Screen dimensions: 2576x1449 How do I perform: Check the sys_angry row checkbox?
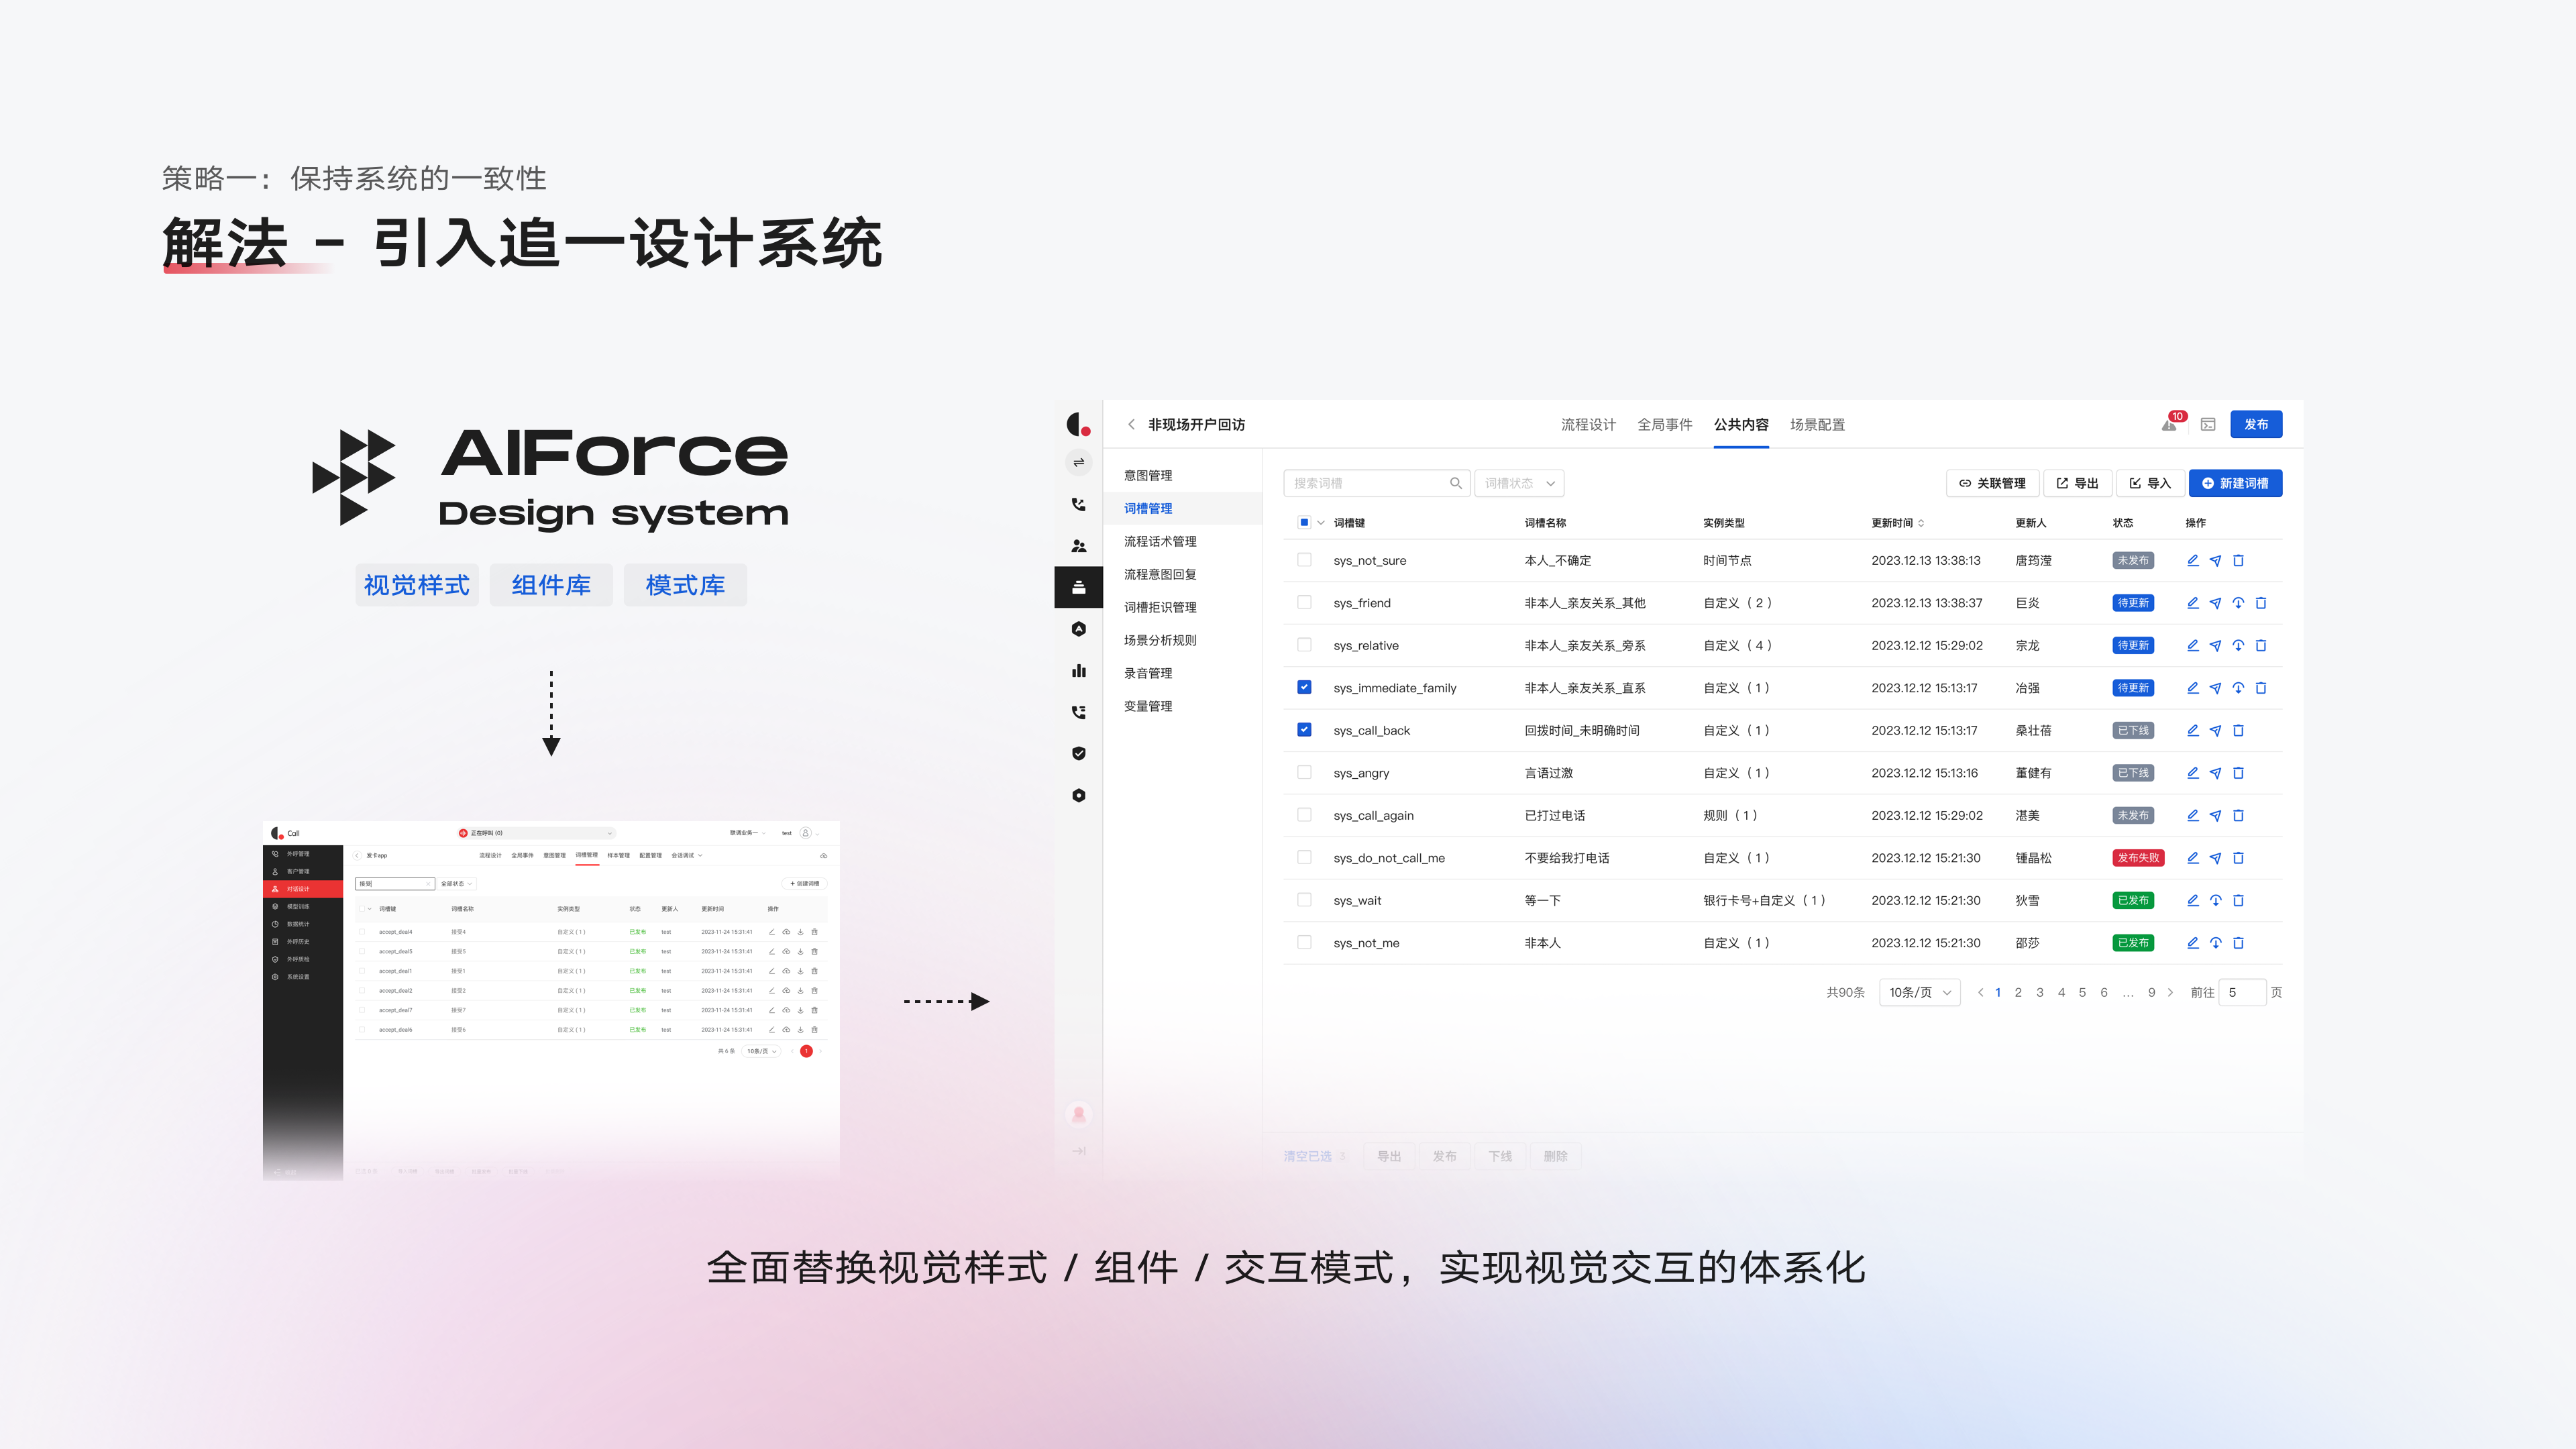click(1304, 772)
